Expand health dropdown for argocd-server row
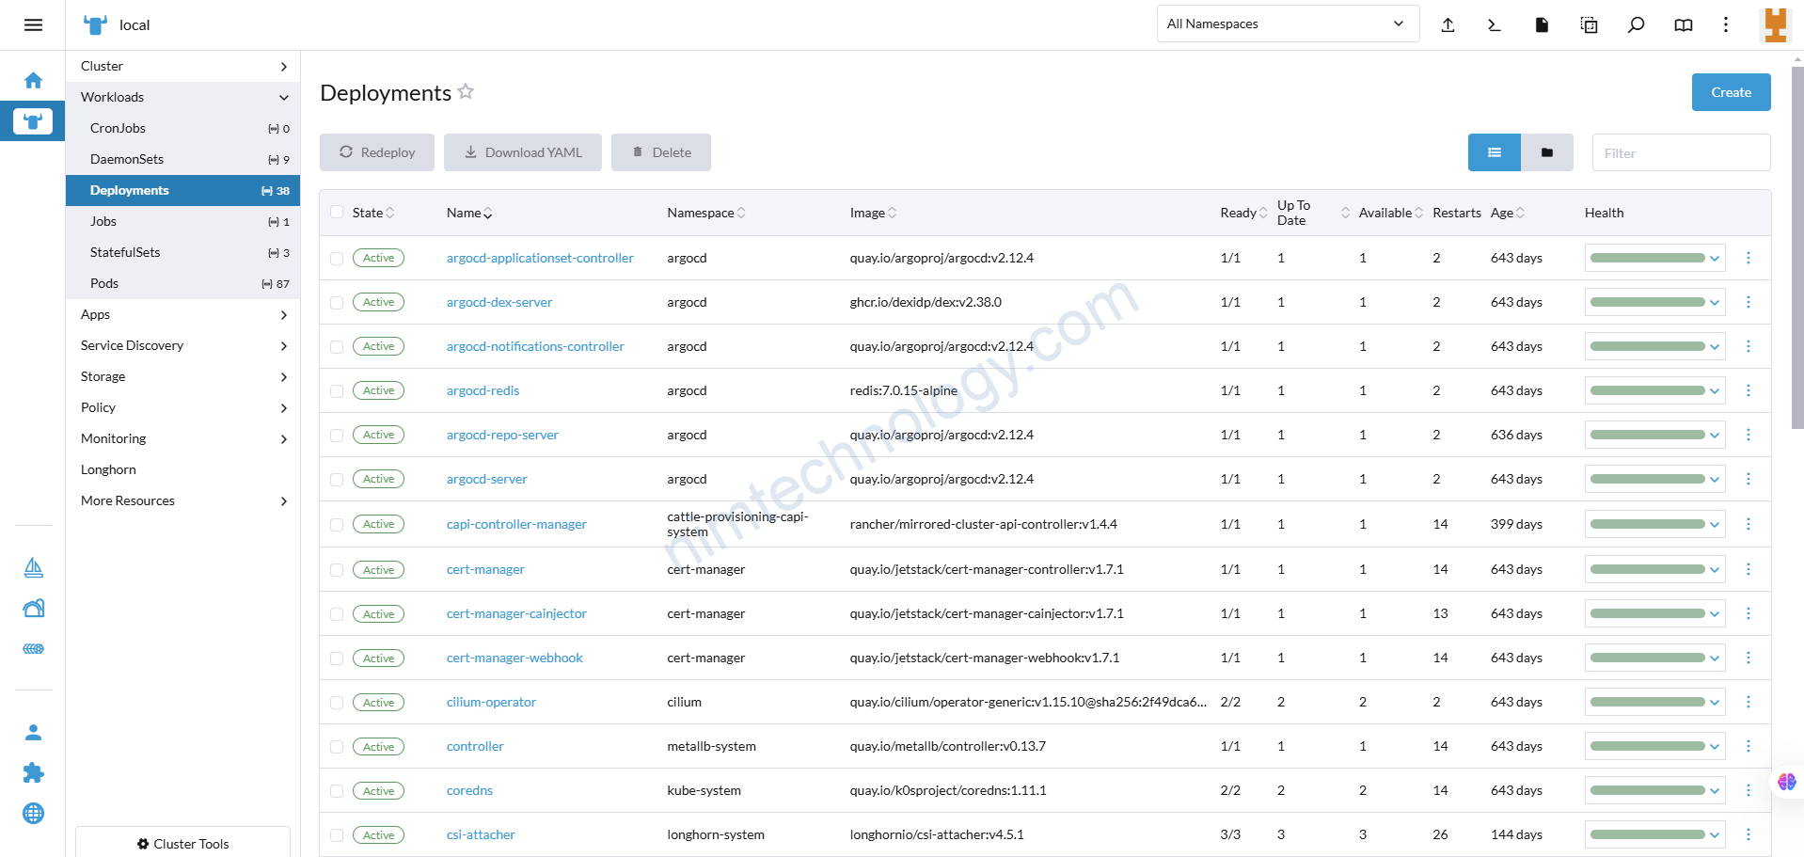The image size is (1804, 857). coord(1715,480)
